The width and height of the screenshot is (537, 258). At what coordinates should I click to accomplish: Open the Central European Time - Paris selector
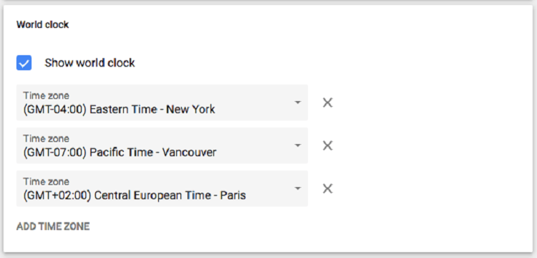click(162, 188)
